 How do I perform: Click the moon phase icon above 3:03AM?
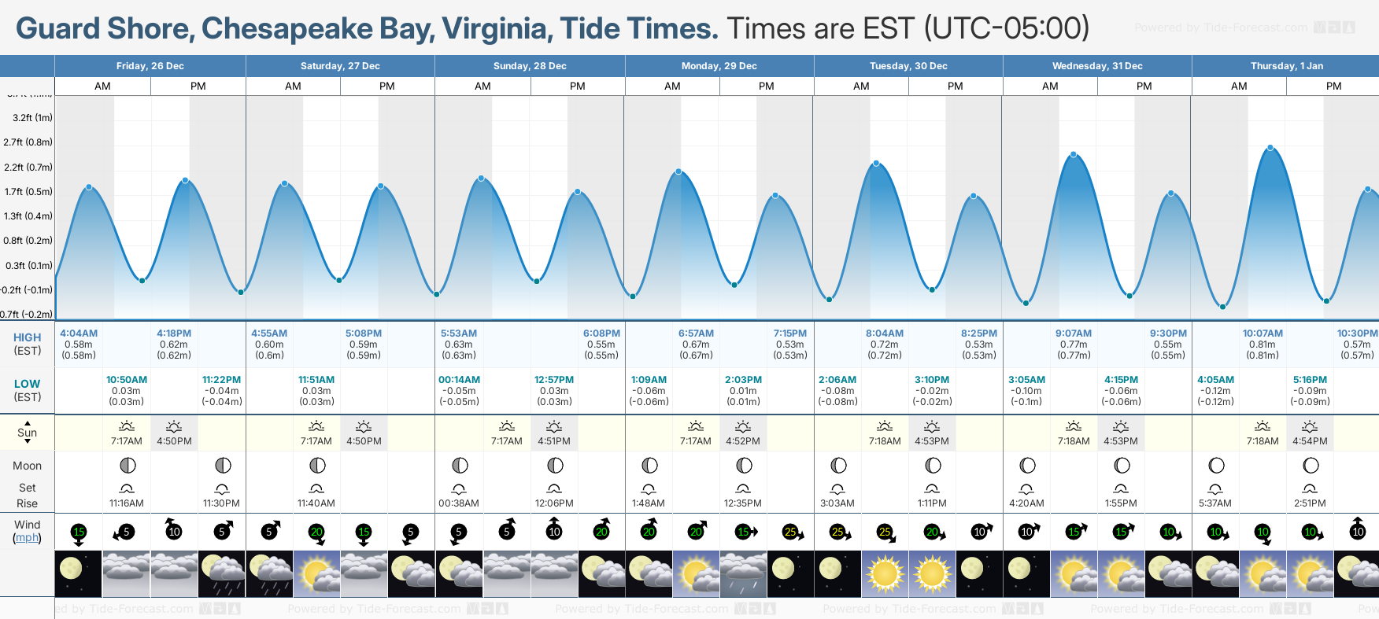click(x=838, y=466)
